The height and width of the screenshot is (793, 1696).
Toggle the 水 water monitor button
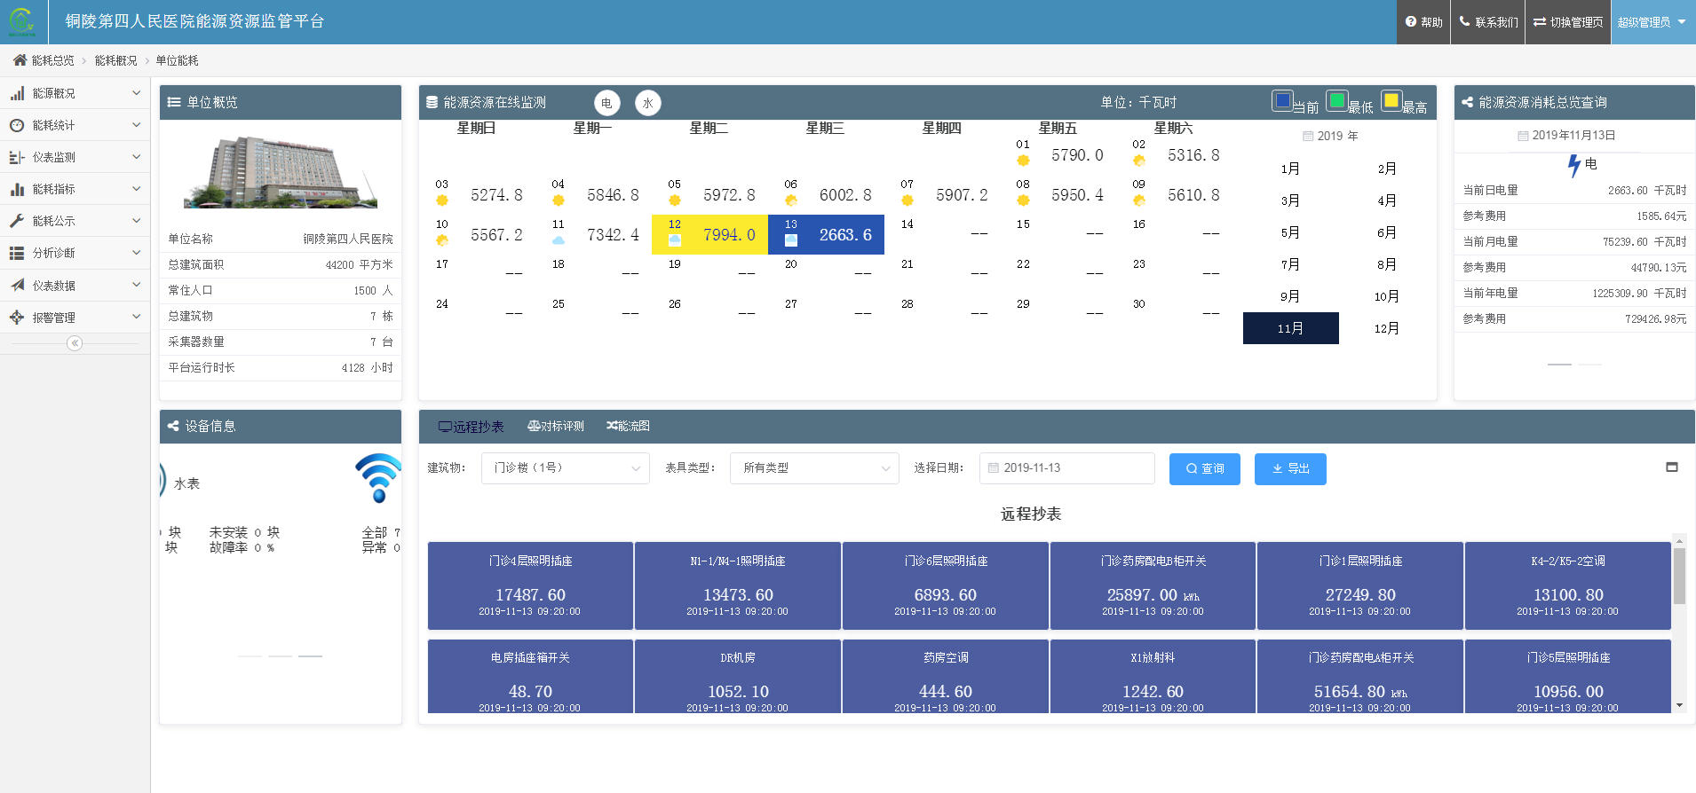click(x=648, y=103)
